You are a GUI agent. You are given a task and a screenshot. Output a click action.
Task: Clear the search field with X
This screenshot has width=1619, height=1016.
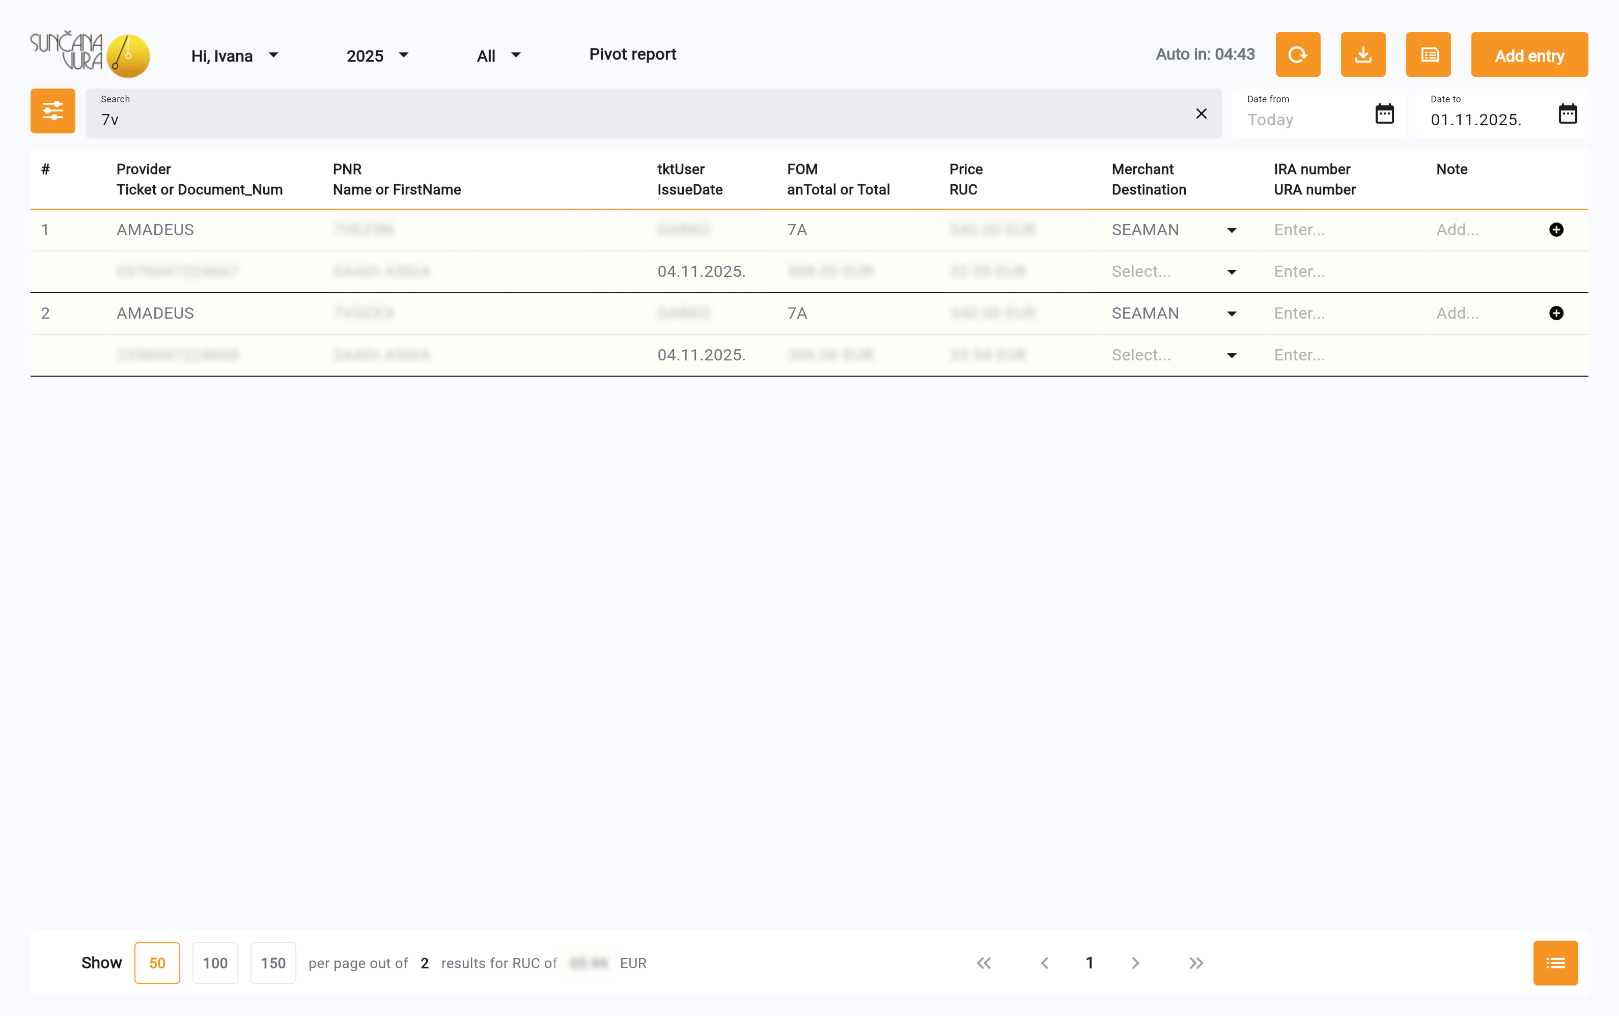coord(1201,114)
